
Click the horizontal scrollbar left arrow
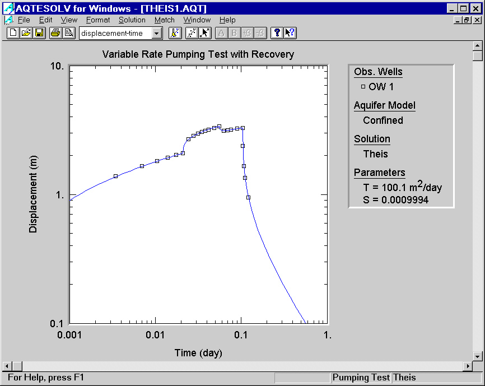coord(7,366)
